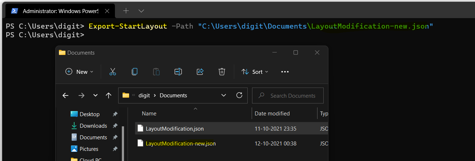
Task: Click the pin icon beside Pictures
Action: pos(115,149)
